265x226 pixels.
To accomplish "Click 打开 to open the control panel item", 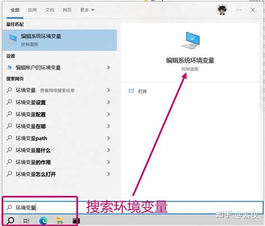I will 143,91.
